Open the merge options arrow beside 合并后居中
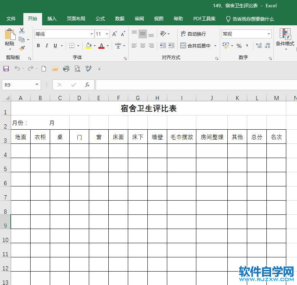This screenshot has width=297, height=285. tap(215, 46)
